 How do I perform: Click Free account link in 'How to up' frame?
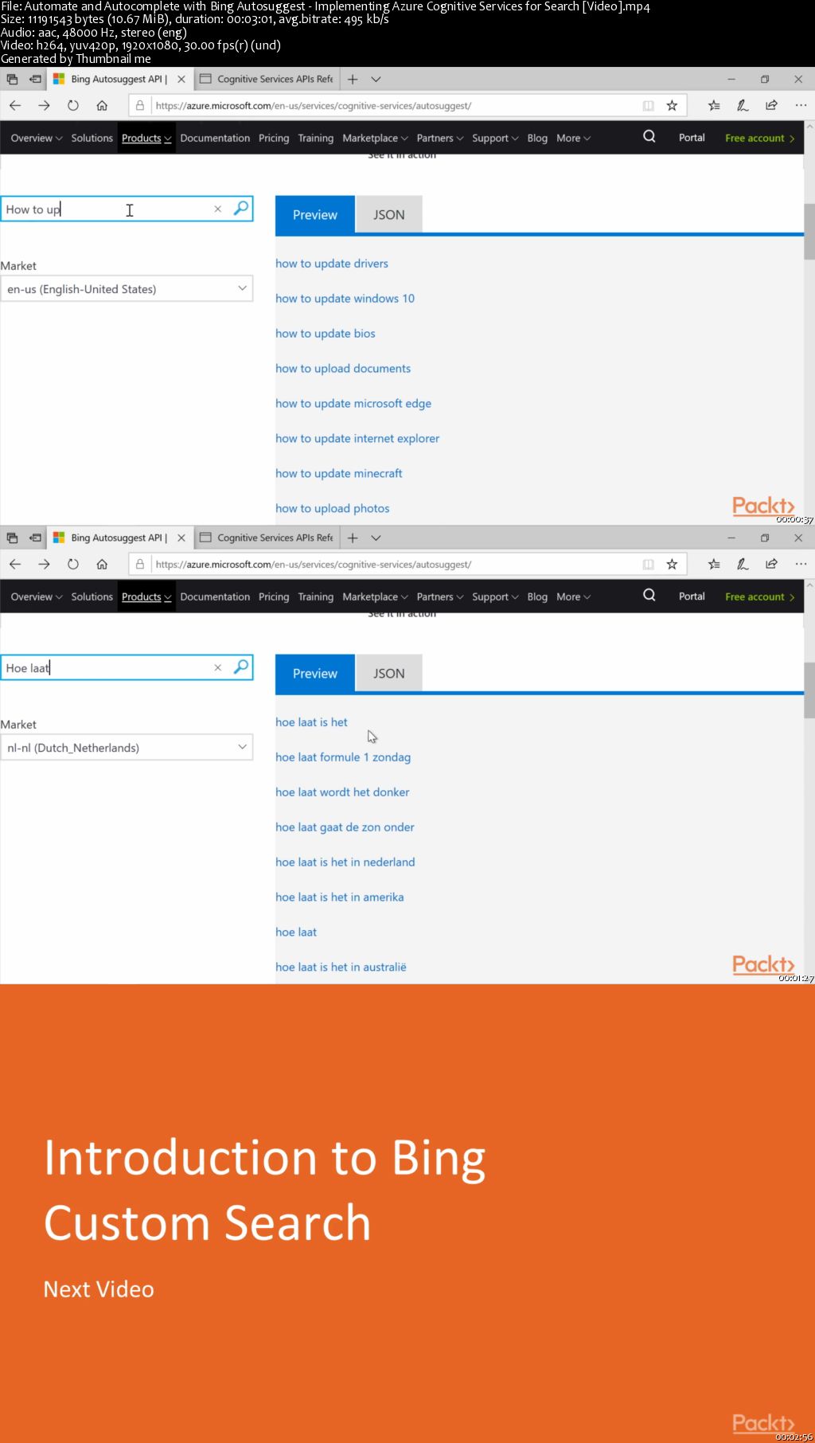click(x=759, y=138)
